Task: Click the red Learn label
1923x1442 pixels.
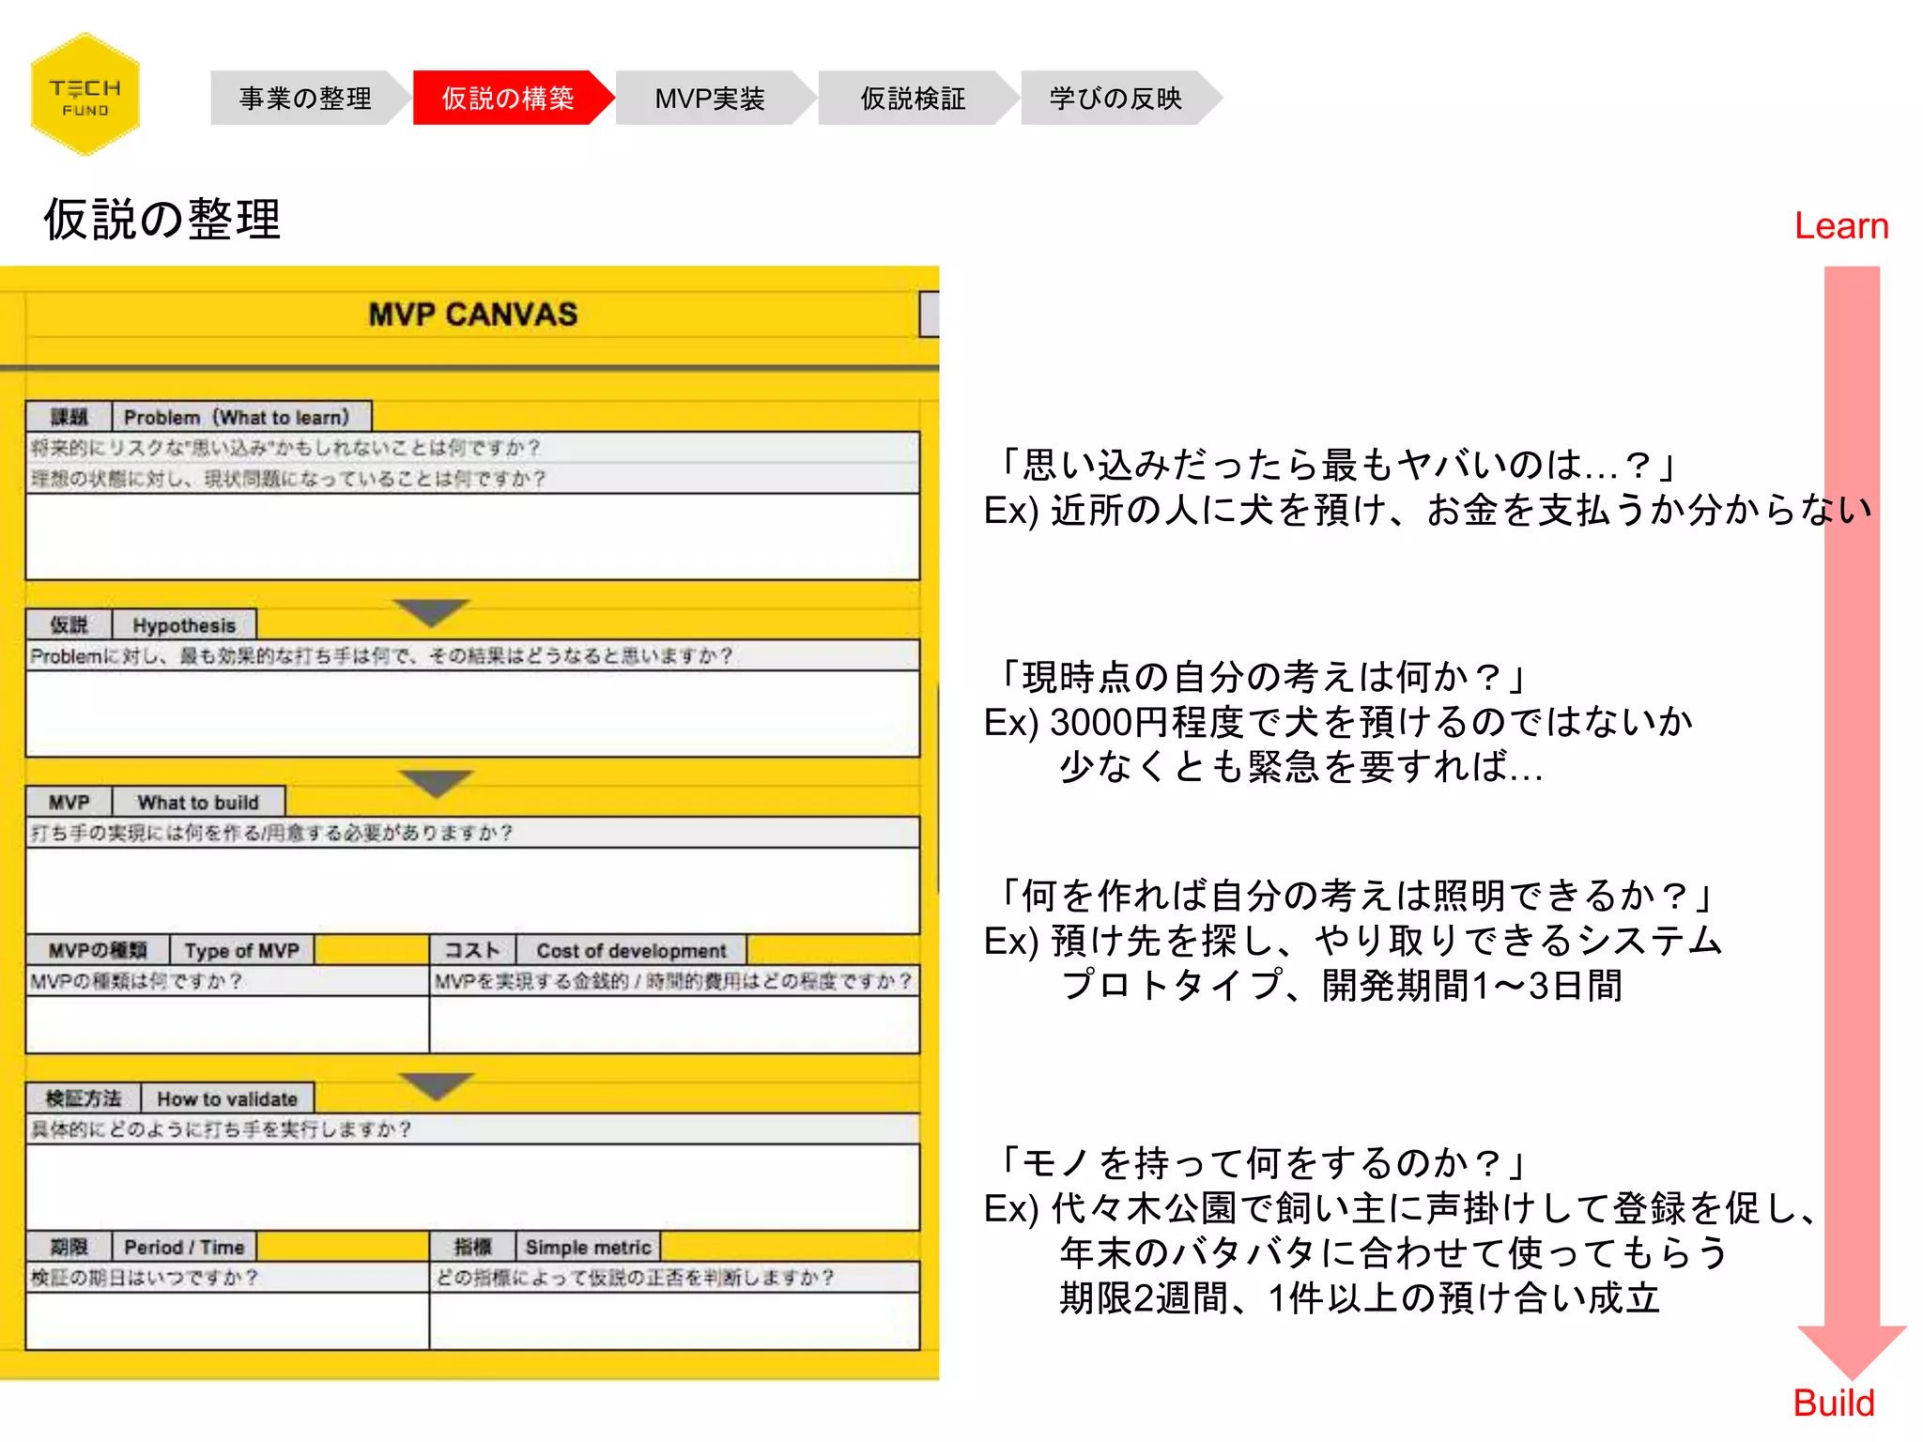Action: pos(1841,226)
